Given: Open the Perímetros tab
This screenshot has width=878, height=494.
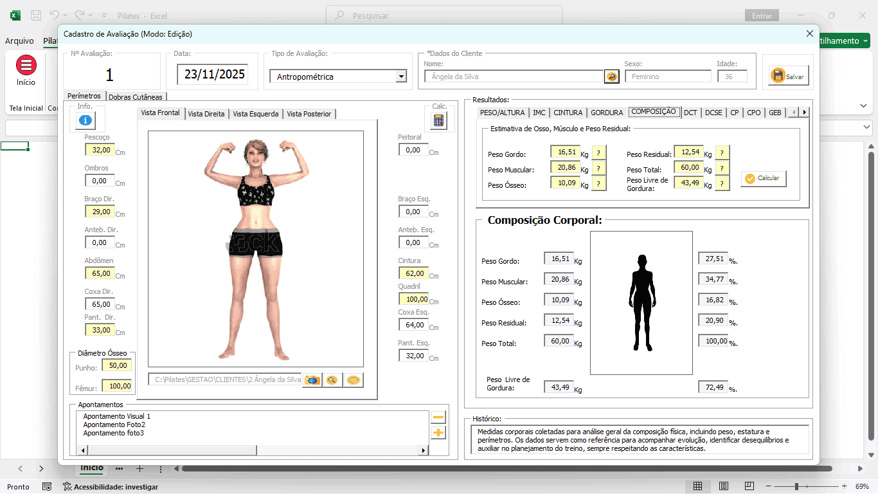Looking at the screenshot, I should point(84,96).
